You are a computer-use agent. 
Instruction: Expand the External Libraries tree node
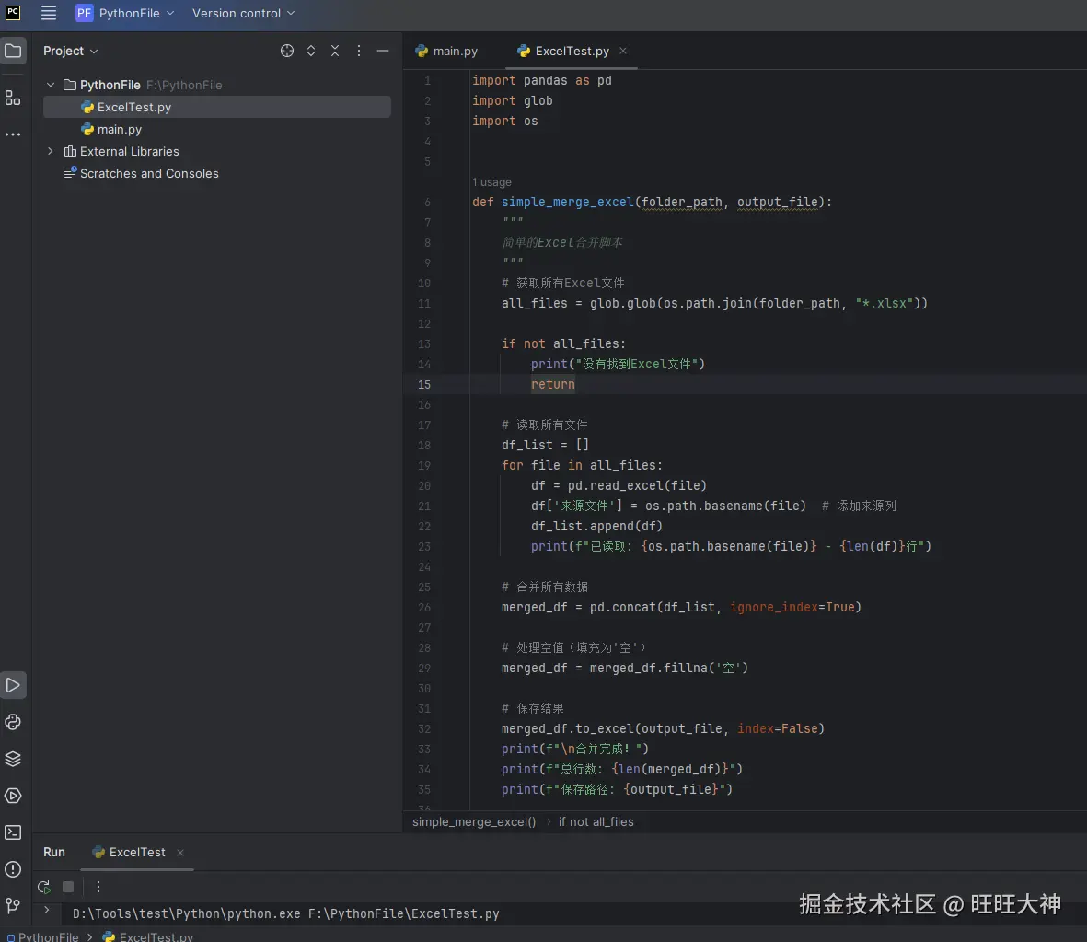click(51, 151)
